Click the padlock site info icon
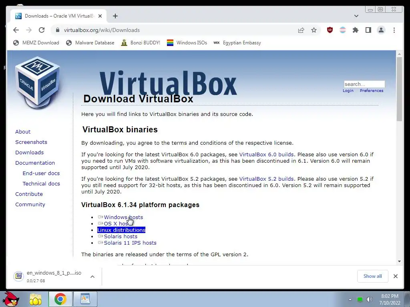 [x=58, y=30]
